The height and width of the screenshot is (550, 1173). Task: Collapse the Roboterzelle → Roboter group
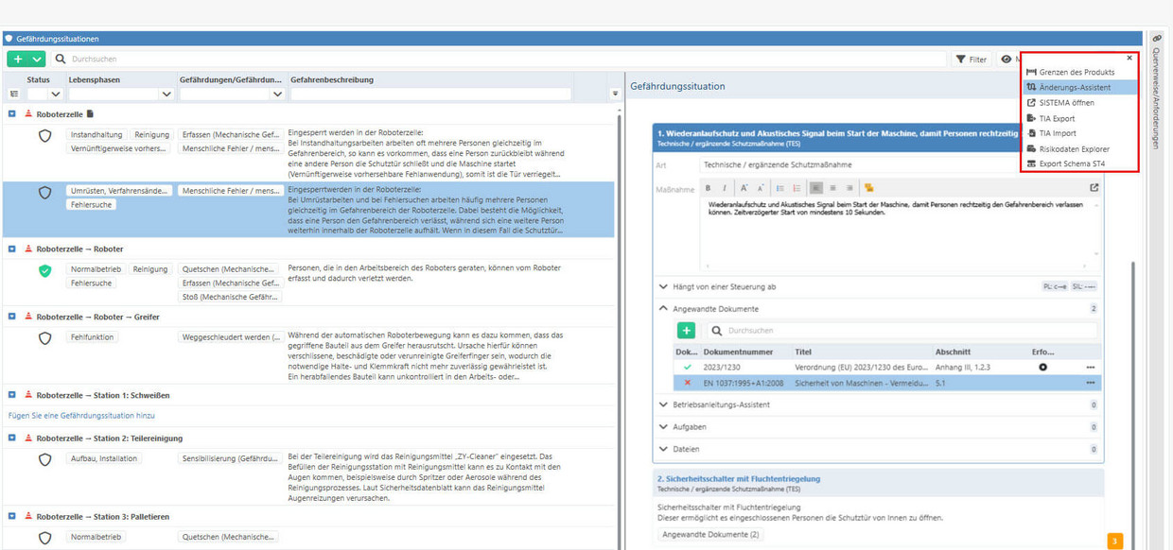pos(12,249)
